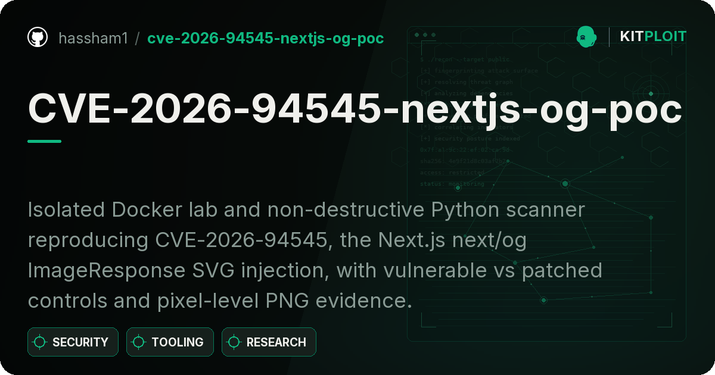Click the 'status: monitoring' terminal line
The image size is (715, 375).
(452, 184)
